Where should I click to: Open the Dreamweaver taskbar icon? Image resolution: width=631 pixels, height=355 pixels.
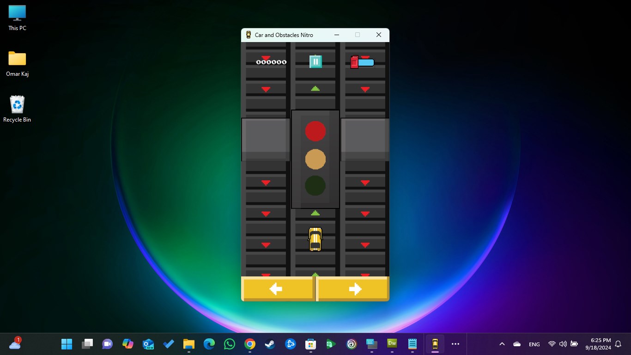point(392,344)
